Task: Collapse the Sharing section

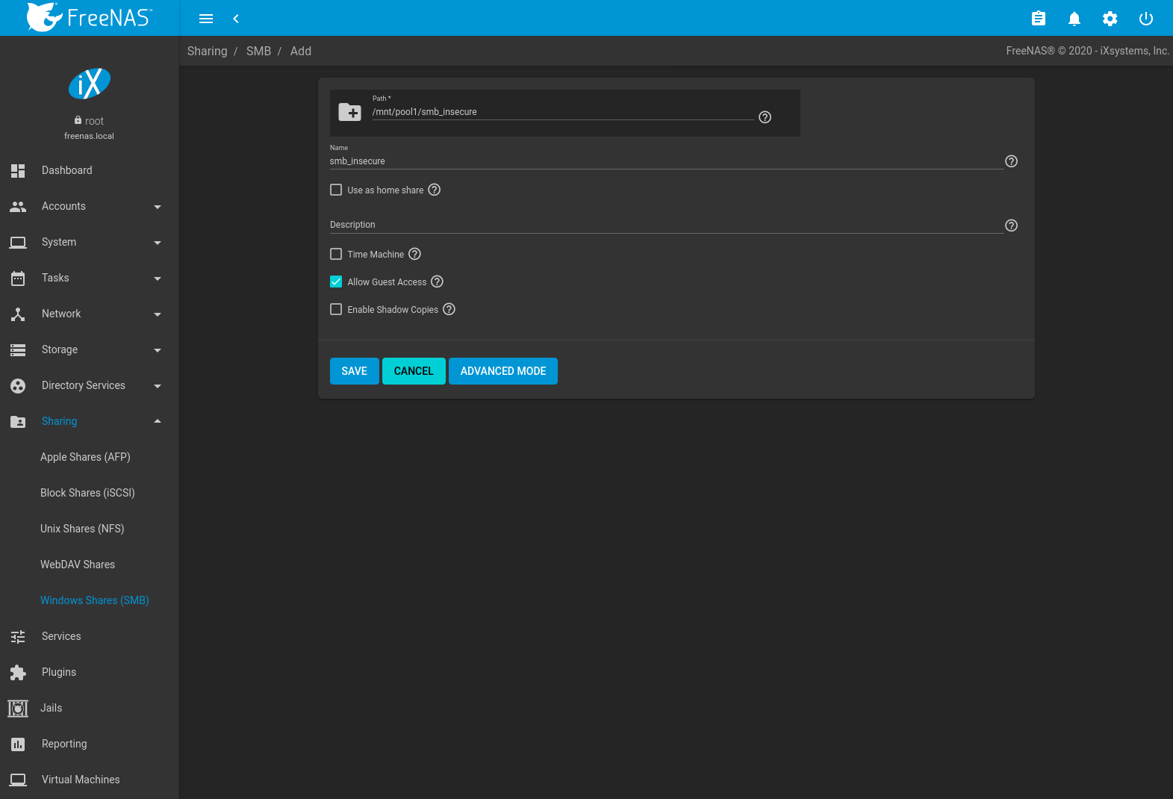Action: tap(86, 421)
